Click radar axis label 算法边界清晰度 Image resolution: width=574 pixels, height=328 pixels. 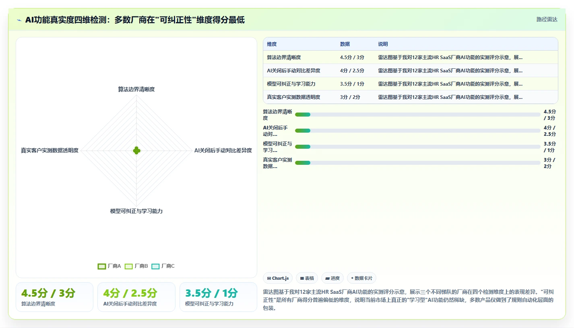(x=136, y=90)
